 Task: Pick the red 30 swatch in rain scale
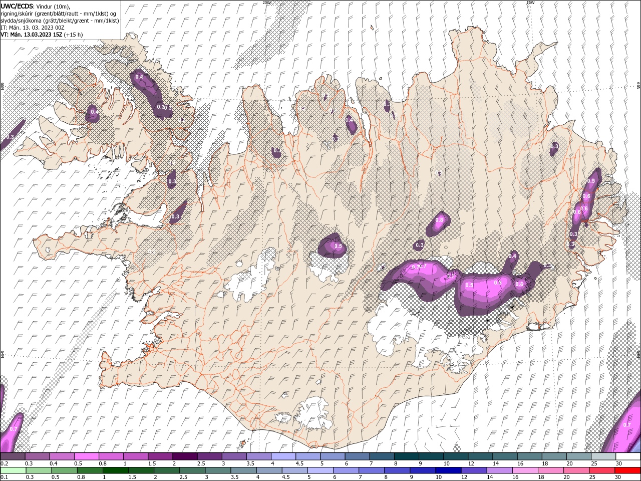628,470
